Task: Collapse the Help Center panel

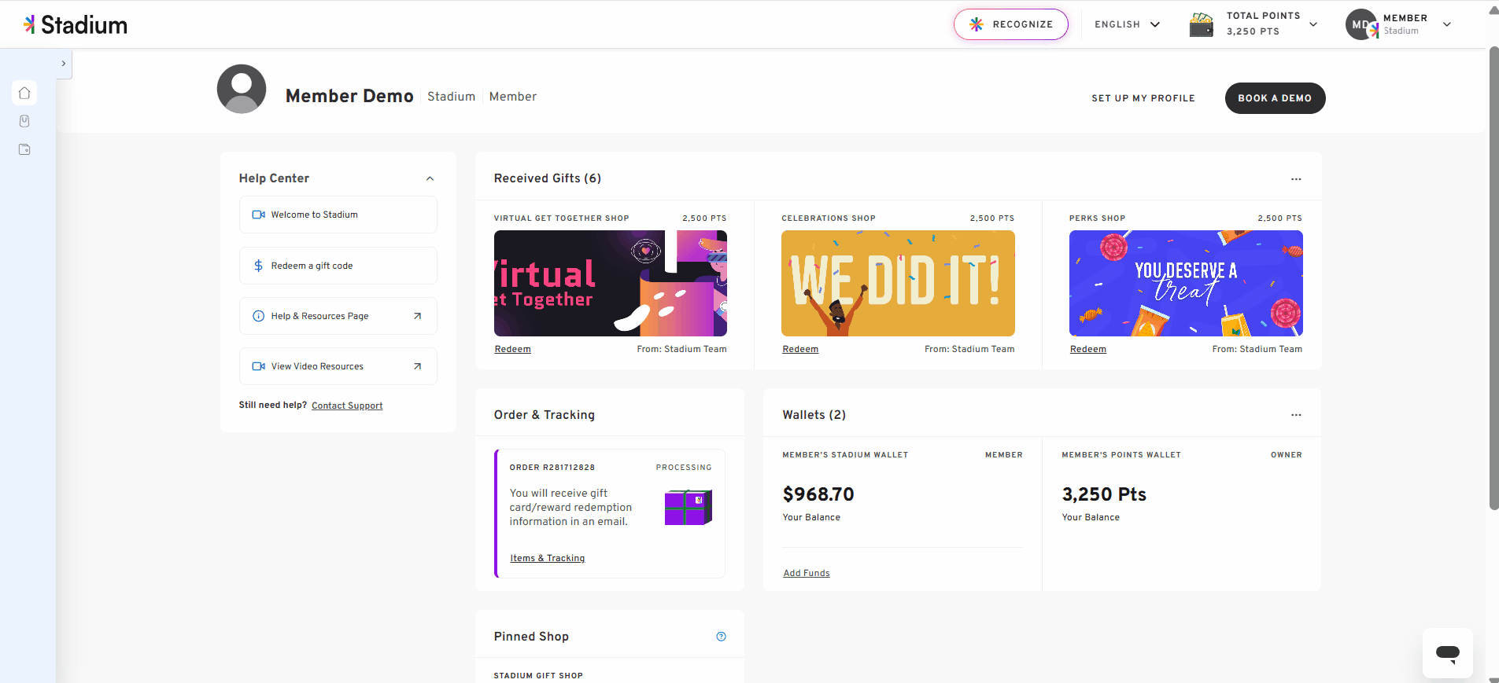Action: coord(430,178)
